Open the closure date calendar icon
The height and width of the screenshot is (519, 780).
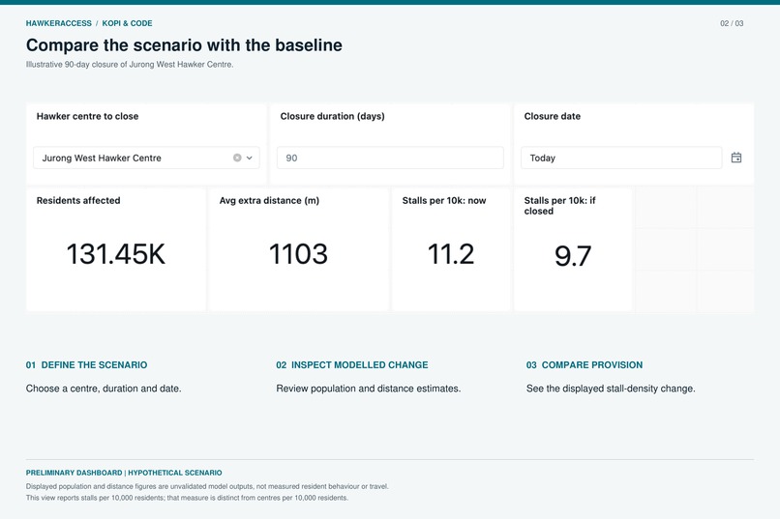tap(736, 158)
